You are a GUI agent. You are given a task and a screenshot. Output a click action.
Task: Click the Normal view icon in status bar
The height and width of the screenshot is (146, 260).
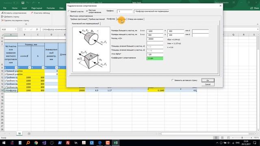pos(216,137)
